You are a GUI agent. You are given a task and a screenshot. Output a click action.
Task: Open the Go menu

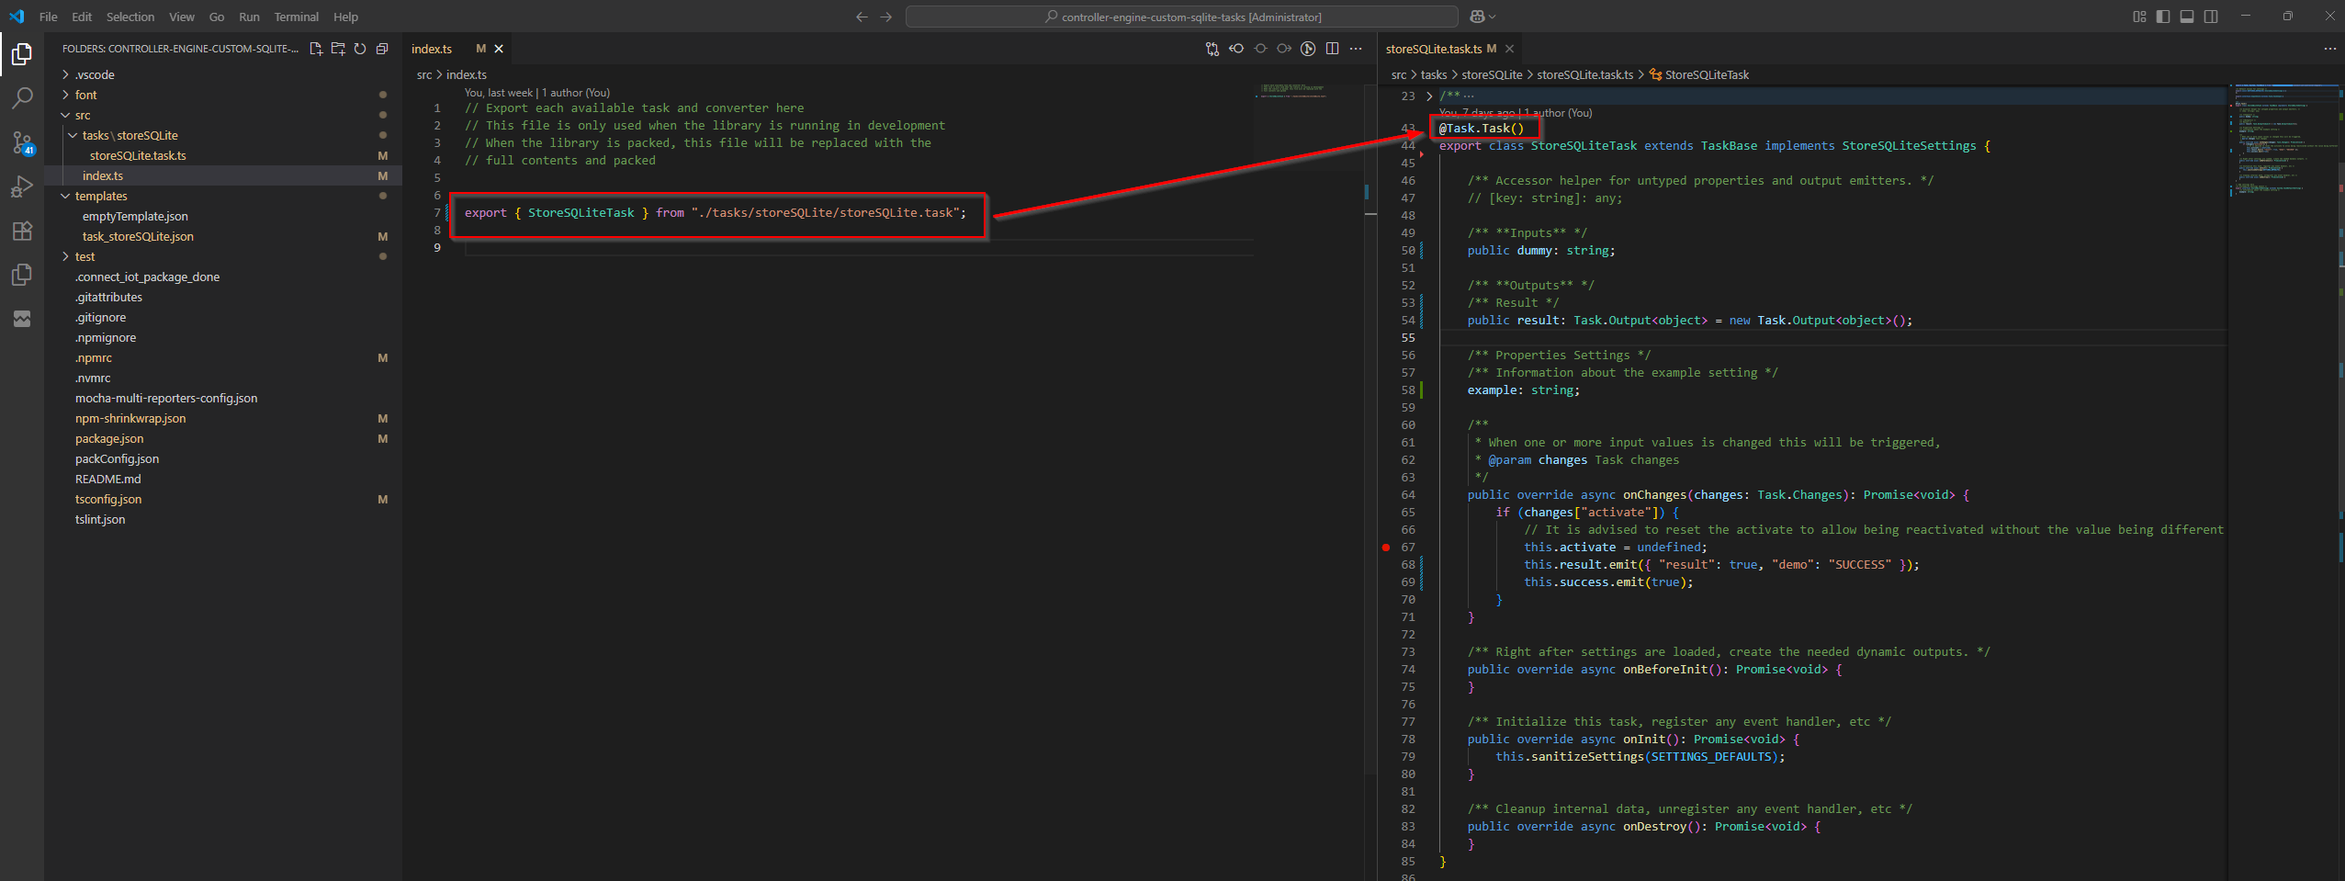click(x=217, y=17)
